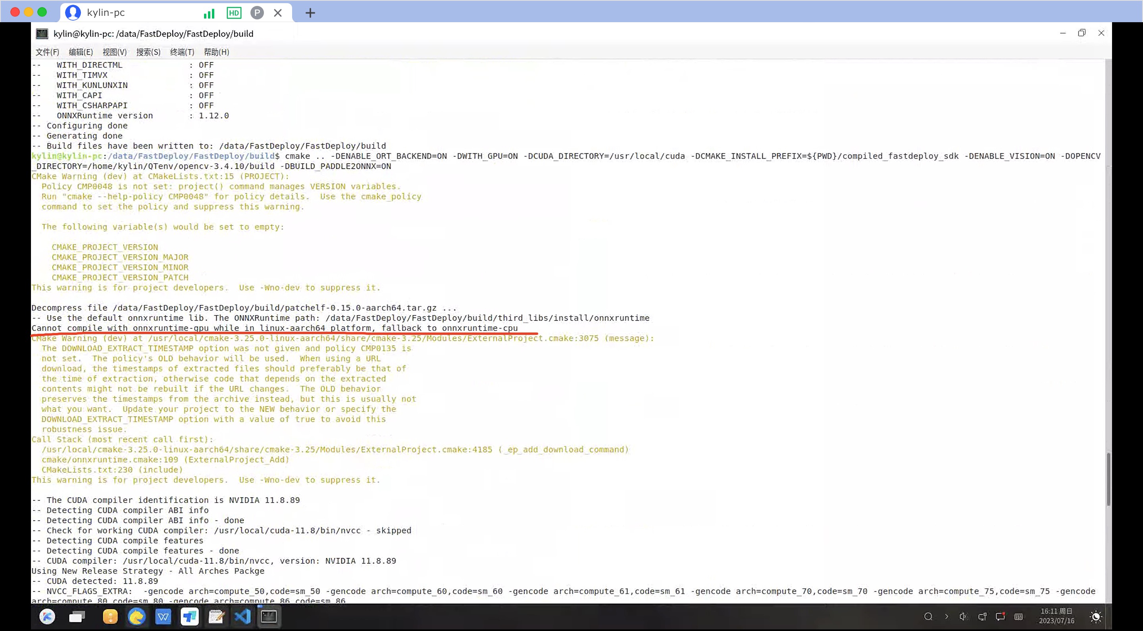1143x631 pixels.
Task: Click the display projection icon in tray
Action: click(982, 617)
